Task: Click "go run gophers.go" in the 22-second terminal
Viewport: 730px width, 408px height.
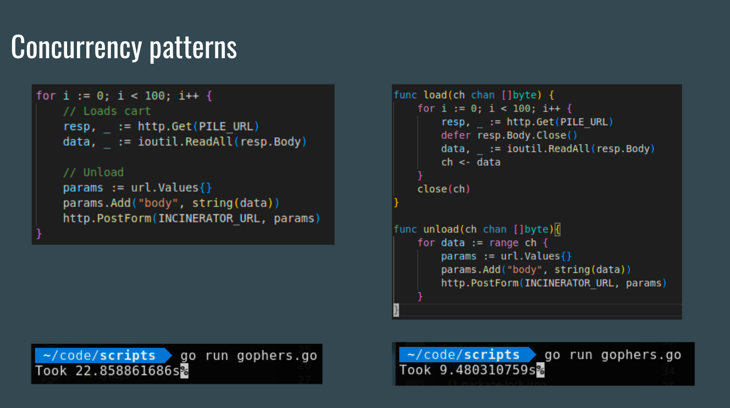Action: [x=248, y=356]
